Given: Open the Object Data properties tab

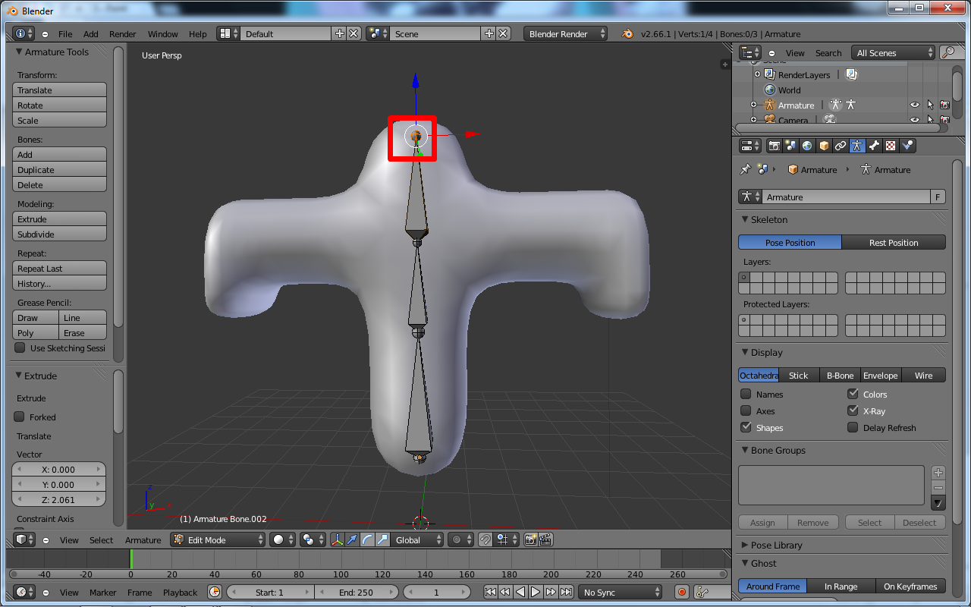Looking at the screenshot, I should pyautogui.click(x=857, y=145).
